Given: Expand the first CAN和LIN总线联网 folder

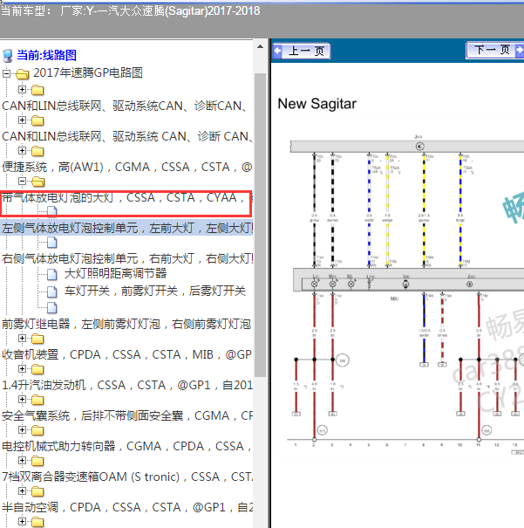Looking at the screenshot, I should point(22,90).
